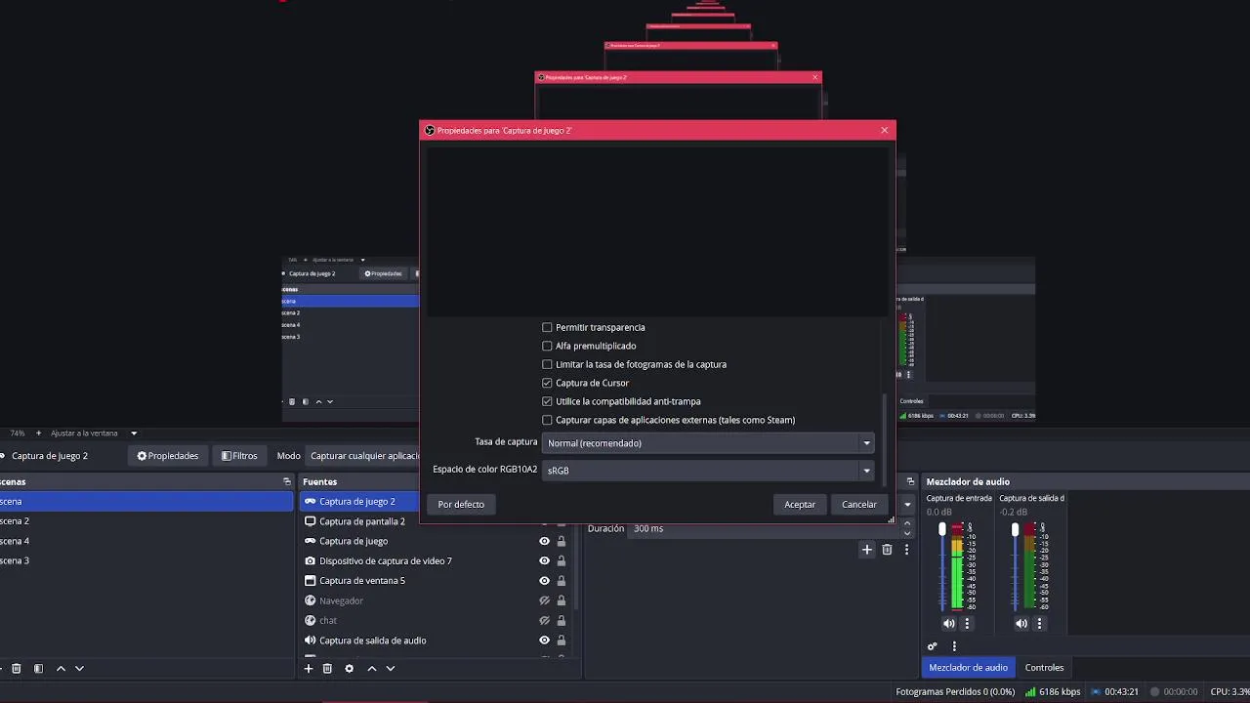This screenshot has height=703, width=1250.
Task: Add a new scene transition
Action: (x=866, y=550)
